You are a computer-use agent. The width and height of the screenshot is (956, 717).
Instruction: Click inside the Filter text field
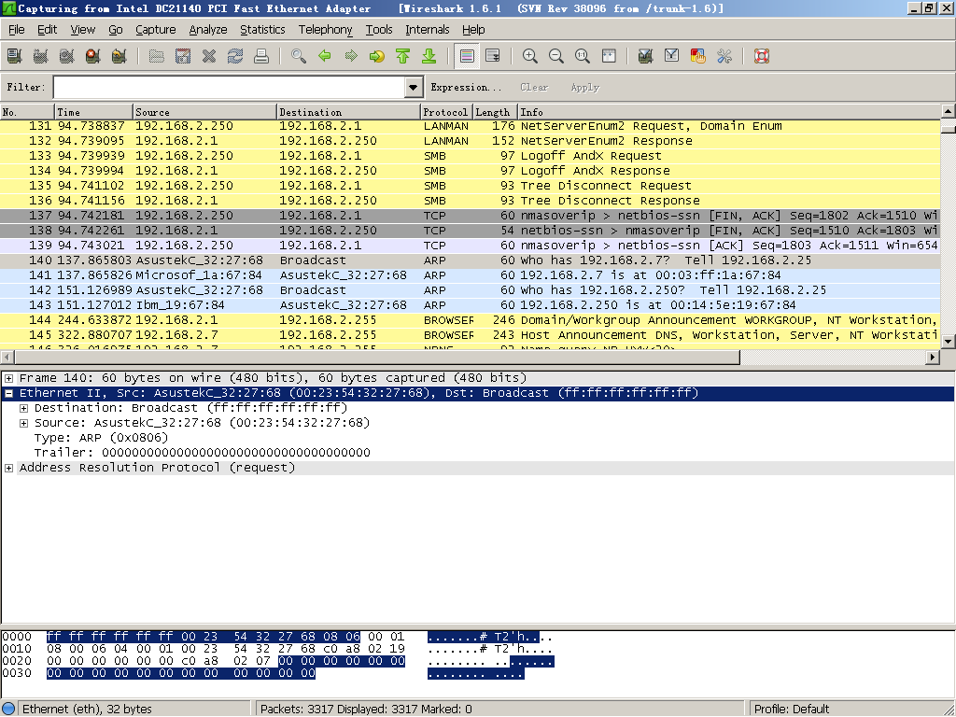click(x=230, y=87)
